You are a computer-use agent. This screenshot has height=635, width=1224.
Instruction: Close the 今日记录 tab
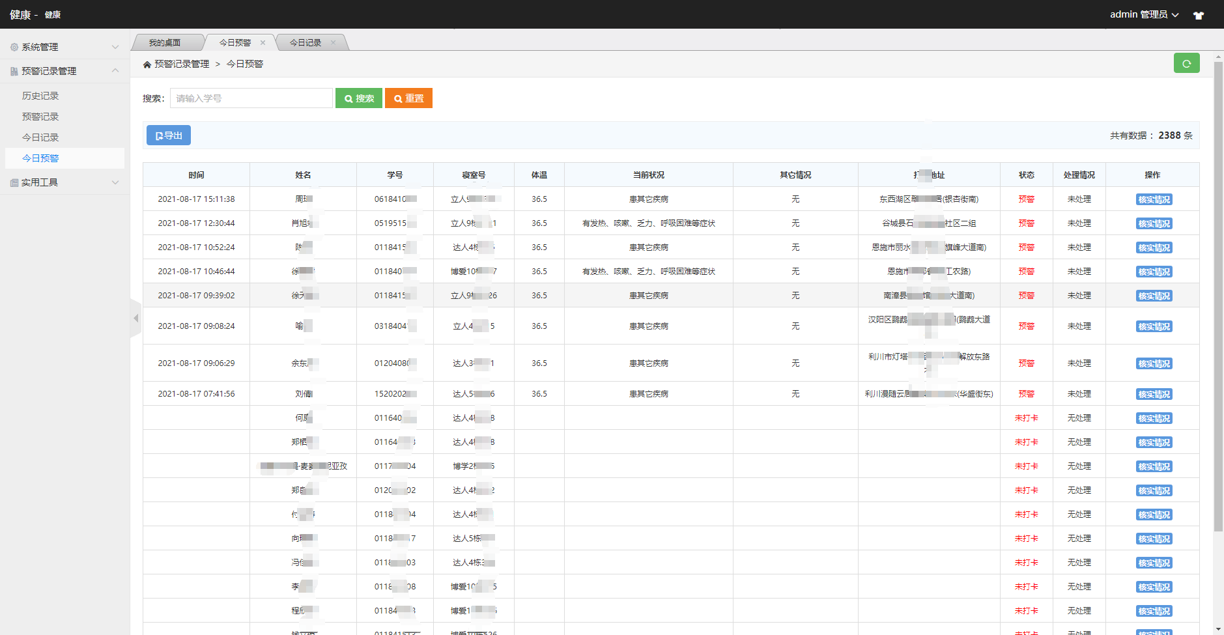click(334, 43)
